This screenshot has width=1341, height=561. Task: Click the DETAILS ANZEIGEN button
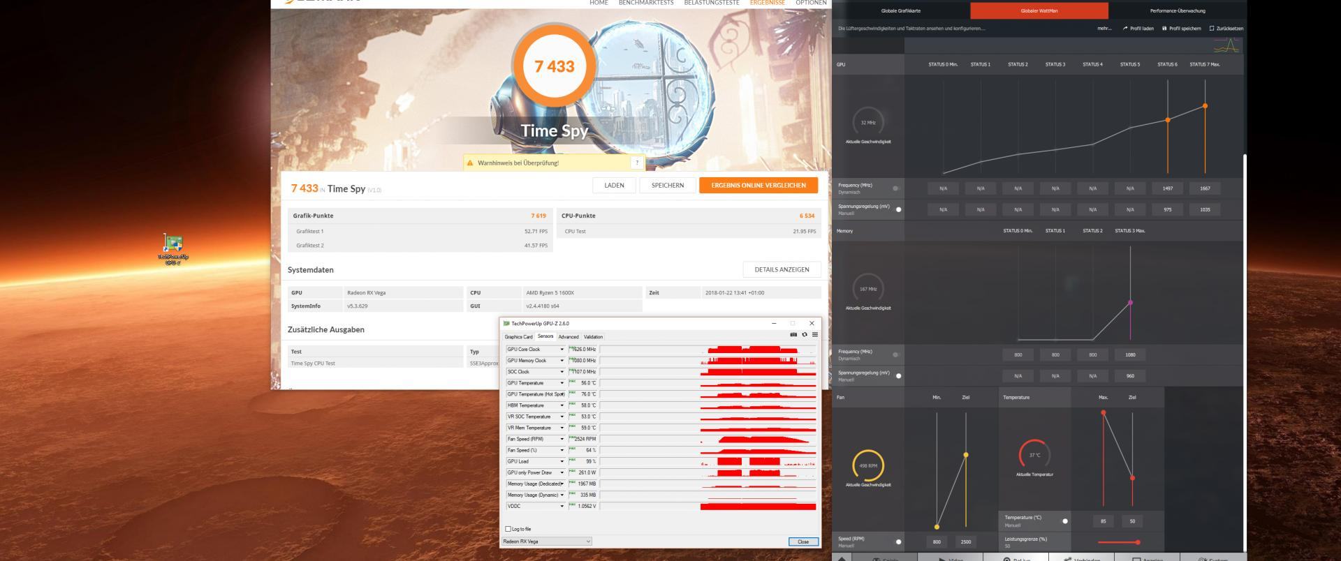tap(782, 269)
